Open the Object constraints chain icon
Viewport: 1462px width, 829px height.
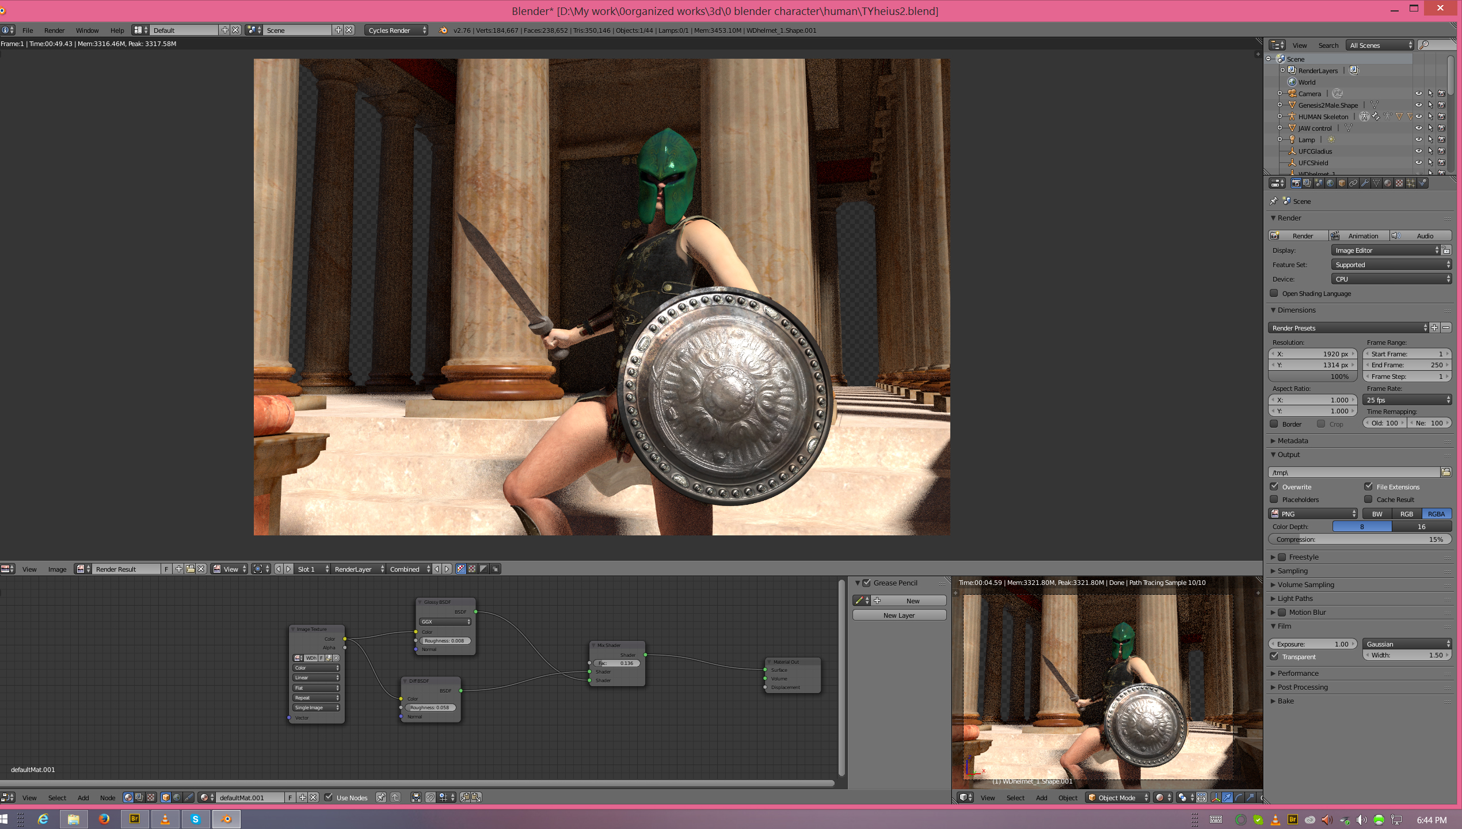pyautogui.click(x=1353, y=183)
